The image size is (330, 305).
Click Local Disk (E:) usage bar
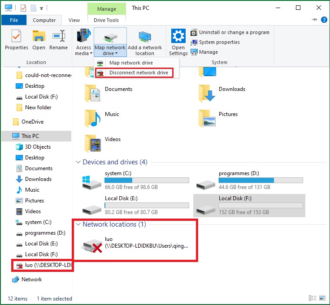tap(147, 205)
